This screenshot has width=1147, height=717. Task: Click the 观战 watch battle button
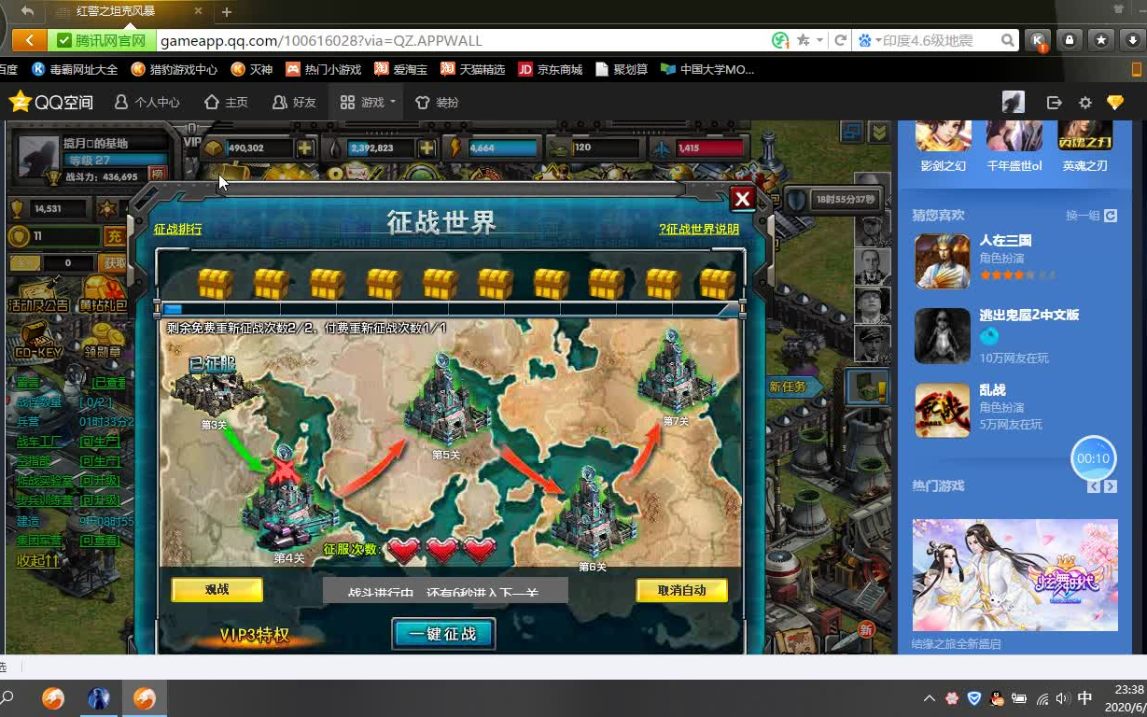point(217,590)
